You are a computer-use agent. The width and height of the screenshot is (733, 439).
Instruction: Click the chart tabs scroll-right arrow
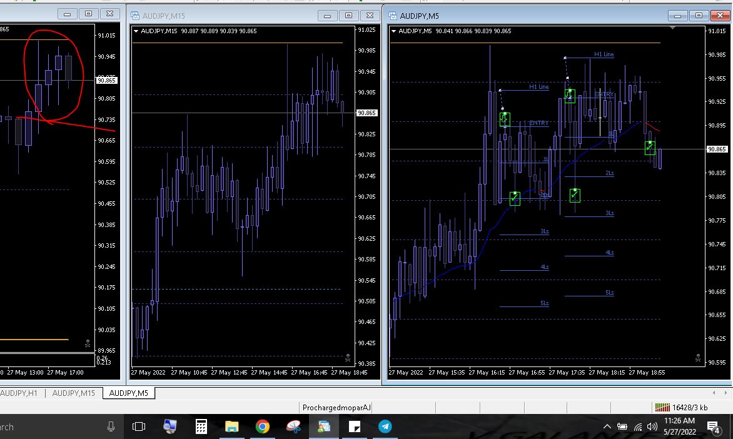(725, 393)
